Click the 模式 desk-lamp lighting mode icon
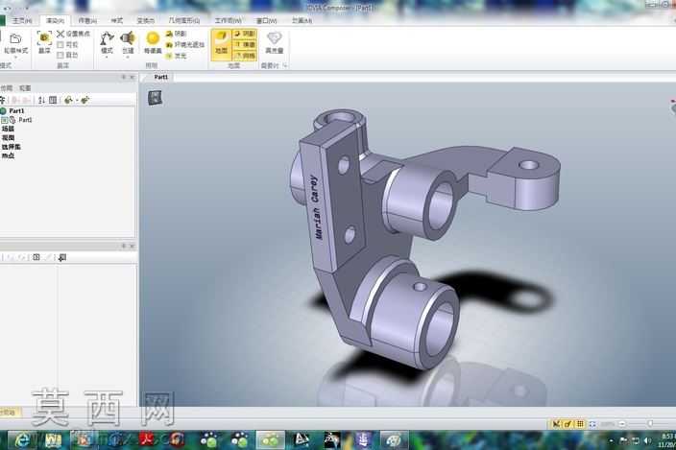This screenshot has height=450, width=676. point(107,38)
